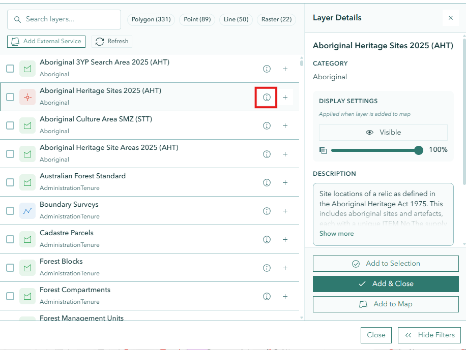This screenshot has width=466, height=350.
Task: Collapse the filters panel using Hide Filters
Action: point(429,335)
